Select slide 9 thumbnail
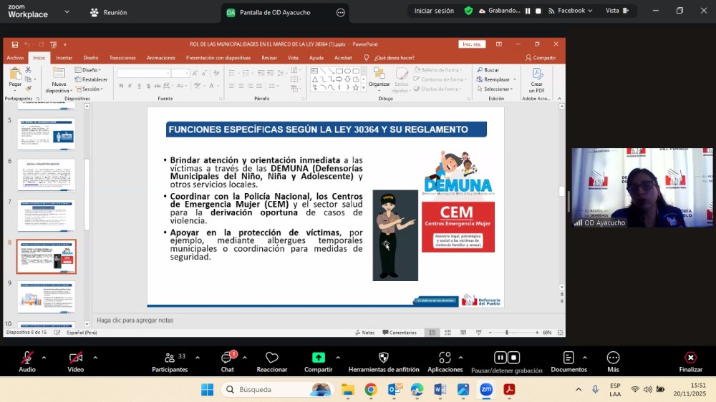Screen dimensions: 716x402 (x=47, y=297)
